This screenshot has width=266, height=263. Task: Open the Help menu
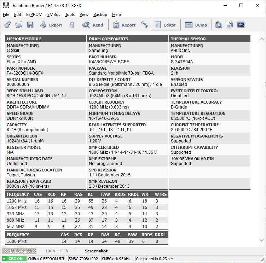116,14
